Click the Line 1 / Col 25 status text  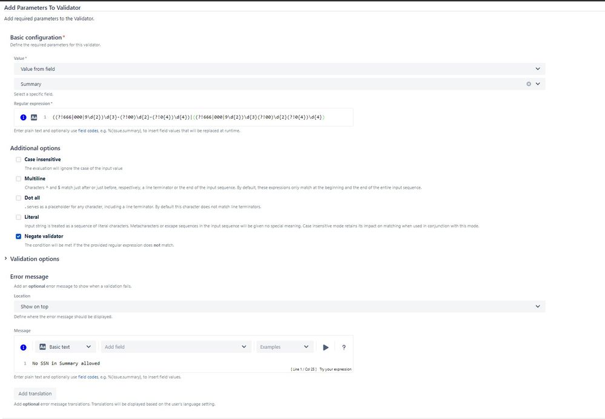pyautogui.click(x=303, y=369)
